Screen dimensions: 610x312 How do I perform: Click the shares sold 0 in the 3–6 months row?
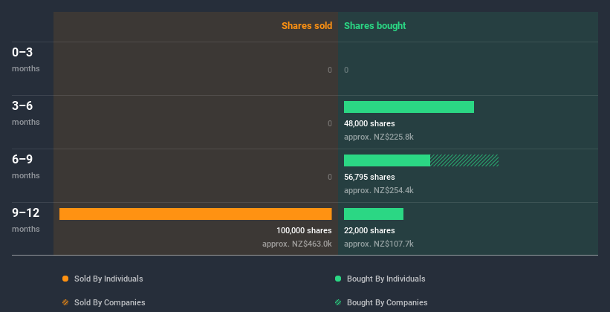pos(330,123)
